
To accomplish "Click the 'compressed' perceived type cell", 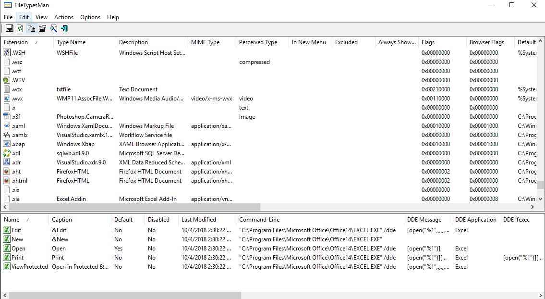I will [x=254, y=62].
